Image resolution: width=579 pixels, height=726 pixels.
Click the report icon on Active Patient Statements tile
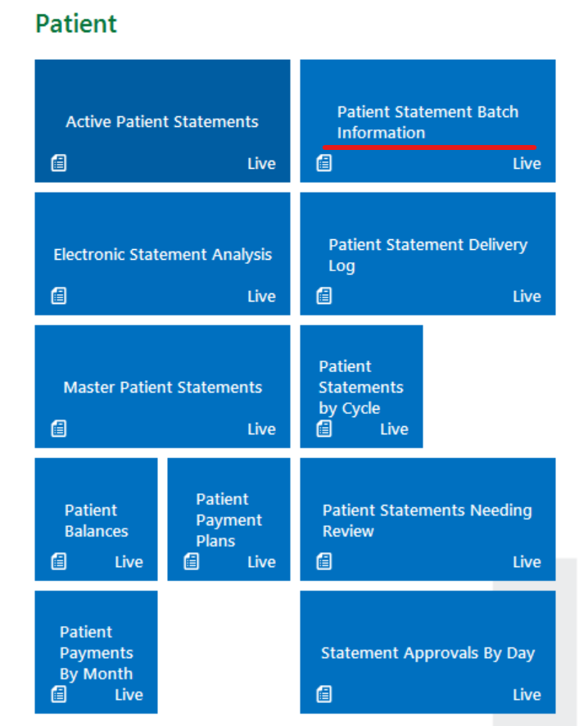click(x=59, y=163)
